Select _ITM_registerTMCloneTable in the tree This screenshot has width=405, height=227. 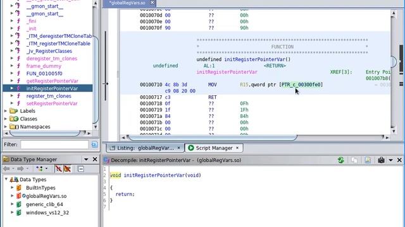[x=58, y=44]
